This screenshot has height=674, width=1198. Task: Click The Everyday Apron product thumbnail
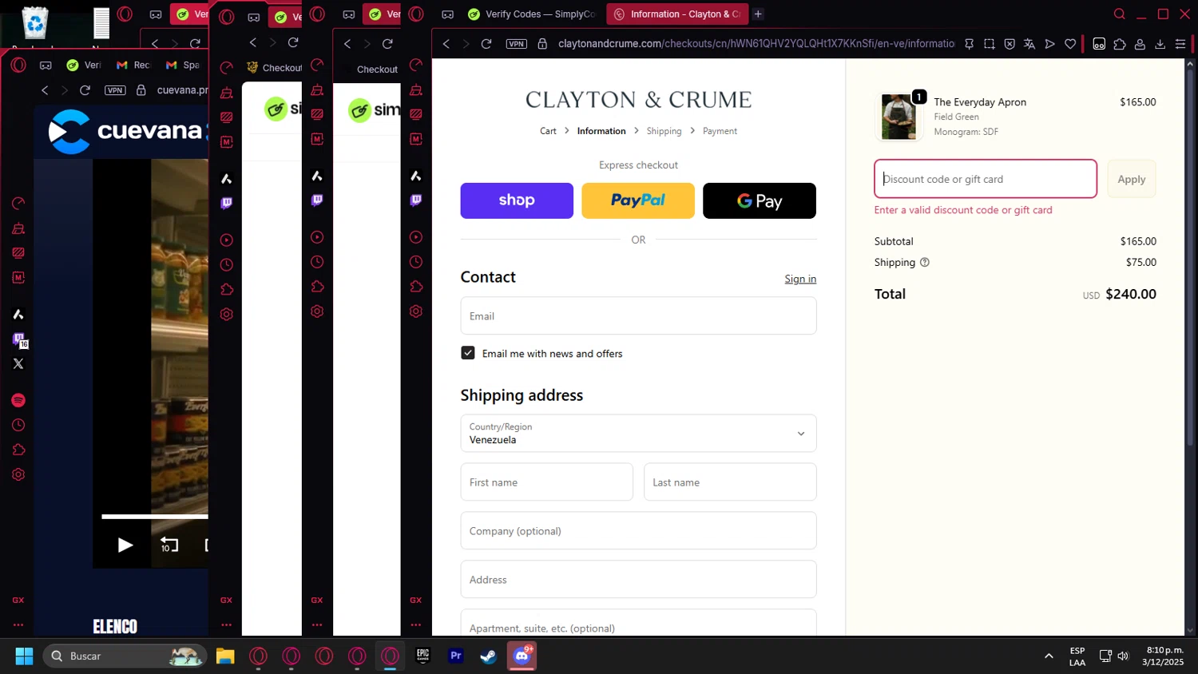click(x=898, y=117)
